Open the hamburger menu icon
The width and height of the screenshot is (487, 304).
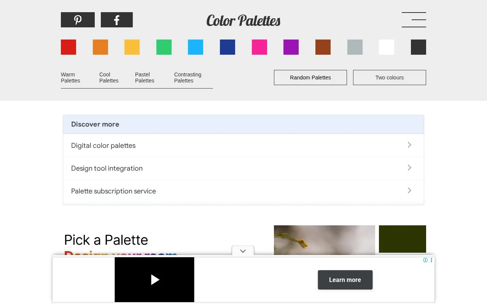coord(414,20)
